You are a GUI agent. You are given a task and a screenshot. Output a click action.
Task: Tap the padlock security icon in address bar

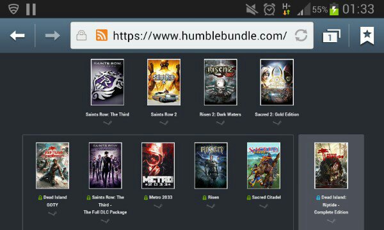click(x=81, y=35)
